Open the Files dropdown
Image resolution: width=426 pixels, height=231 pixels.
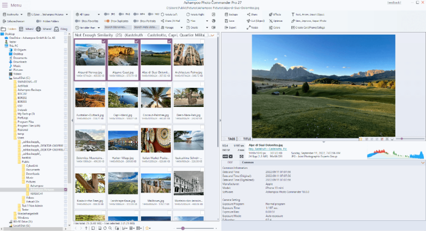coord(197,21)
